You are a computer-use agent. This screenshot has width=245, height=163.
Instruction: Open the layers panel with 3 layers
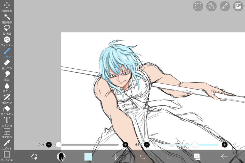click(x=197, y=157)
